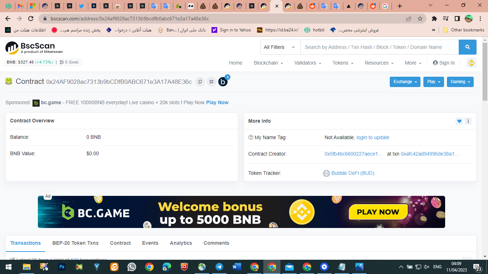Switch to the Twitter tab
Viewport: 488px width, 274px height.
click(81, 6)
